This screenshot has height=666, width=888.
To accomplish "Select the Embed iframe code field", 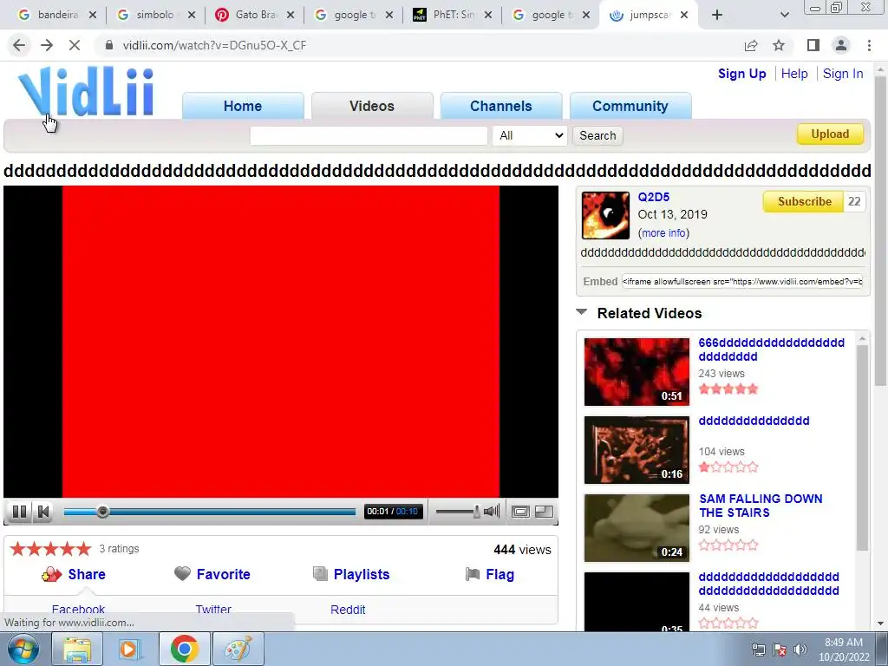I will coord(742,282).
